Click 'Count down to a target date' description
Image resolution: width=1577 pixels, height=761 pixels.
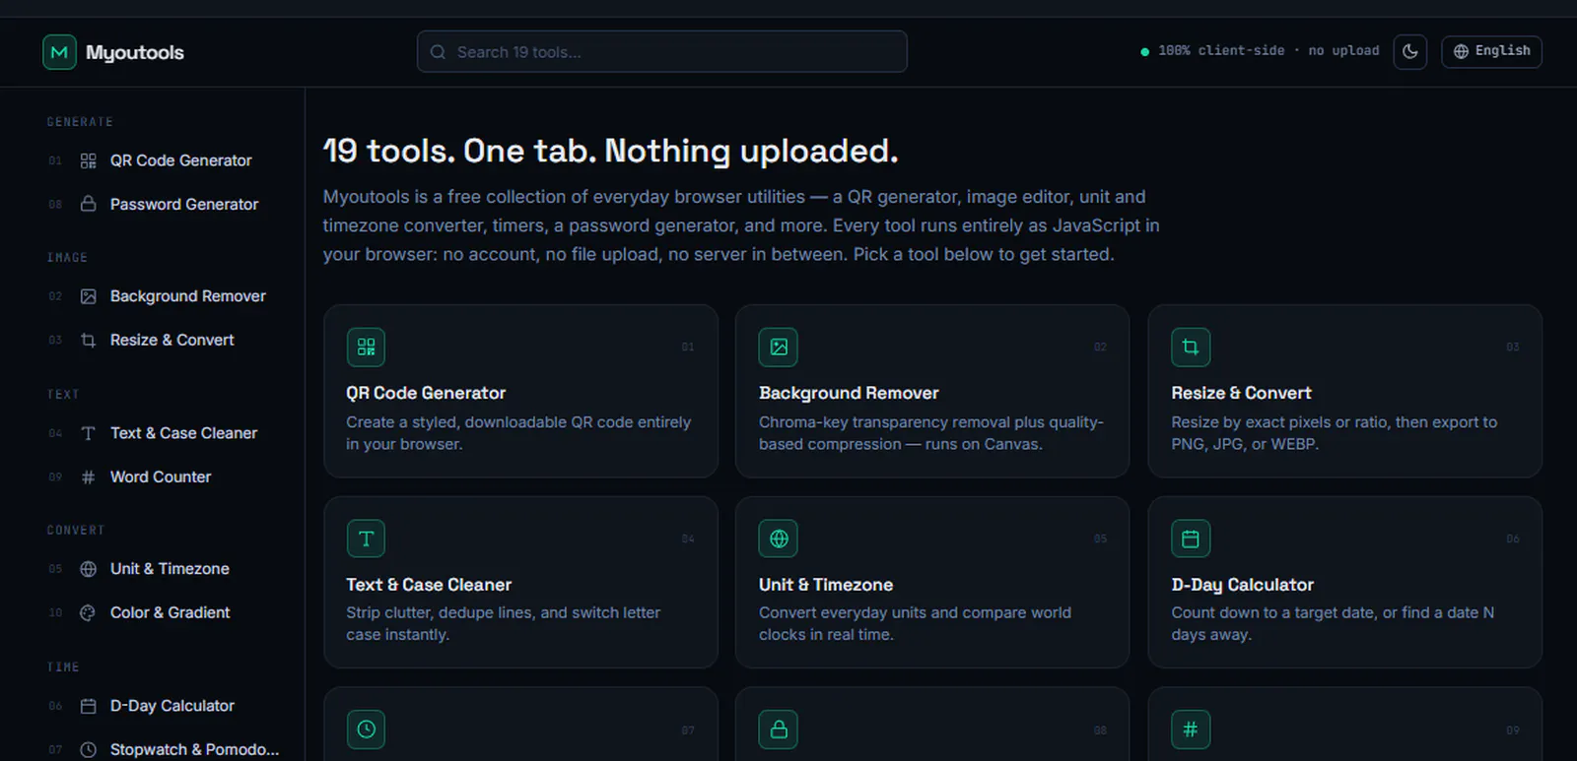tap(1333, 623)
